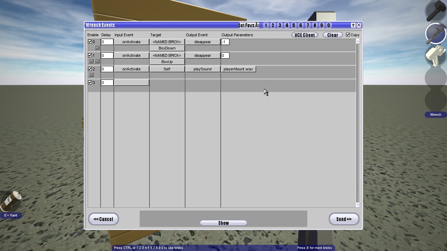The image size is (447, 251).
Task: Click the VCE Client button
Action: (305, 35)
